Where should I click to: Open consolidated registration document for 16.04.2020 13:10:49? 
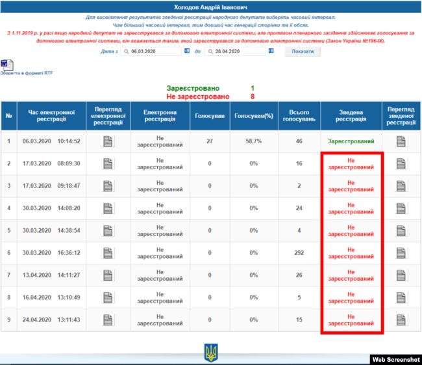(401, 298)
